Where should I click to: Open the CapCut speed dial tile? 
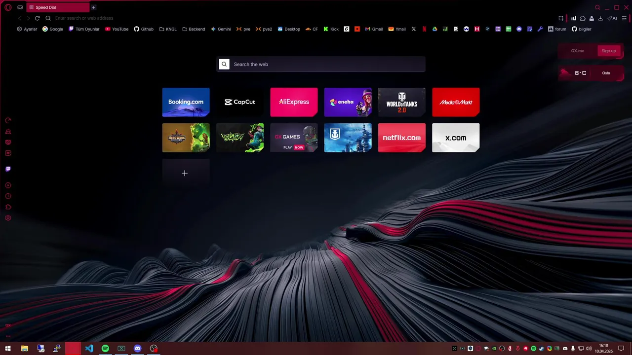[240, 102]
